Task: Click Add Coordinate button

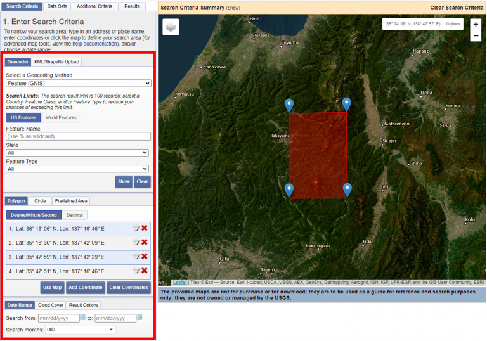Action: click(86, 288)
